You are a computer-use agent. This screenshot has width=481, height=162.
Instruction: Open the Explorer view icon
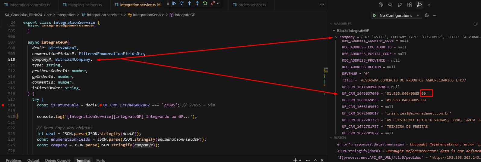[381, 5]
